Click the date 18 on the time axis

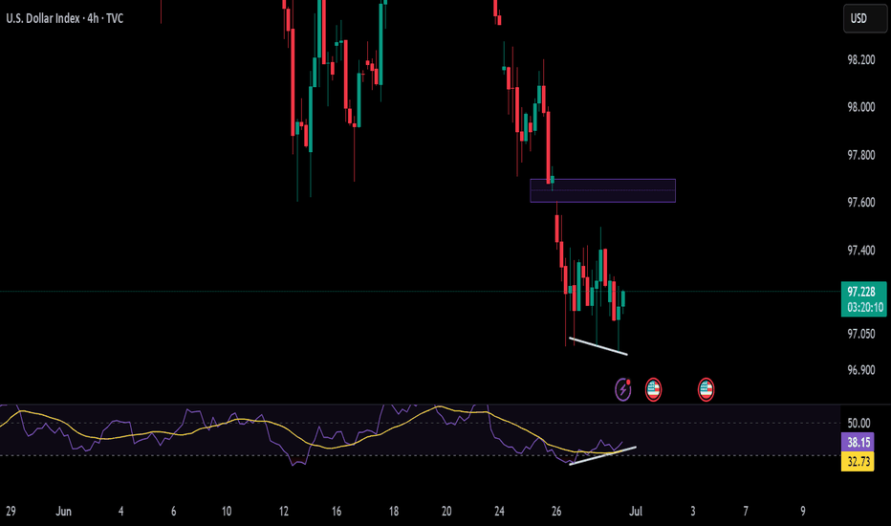point(393,512)
